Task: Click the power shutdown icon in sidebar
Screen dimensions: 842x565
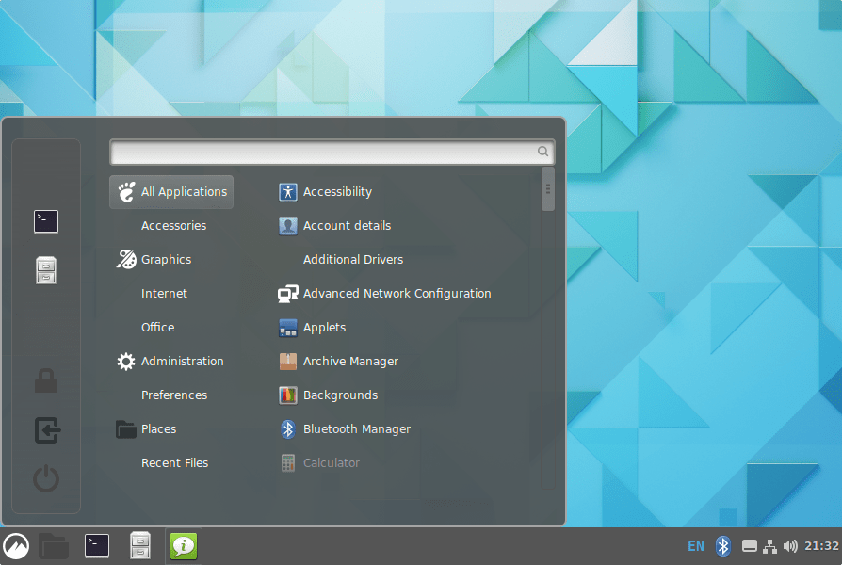Action: pyautogui.click(x=46, y=478)
